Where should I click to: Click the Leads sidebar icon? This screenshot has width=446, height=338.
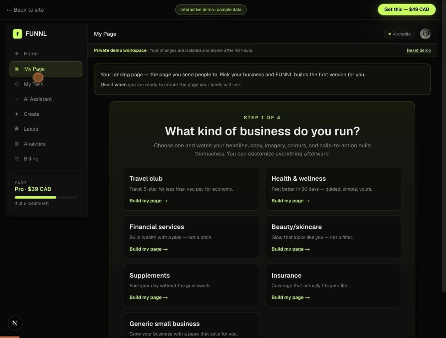point(17,129)
